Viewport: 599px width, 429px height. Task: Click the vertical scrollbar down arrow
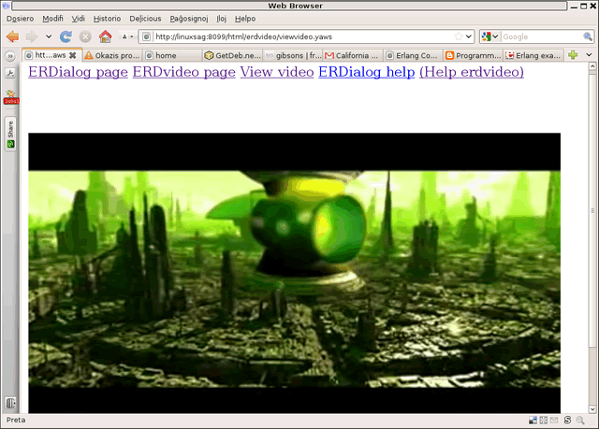592,409
